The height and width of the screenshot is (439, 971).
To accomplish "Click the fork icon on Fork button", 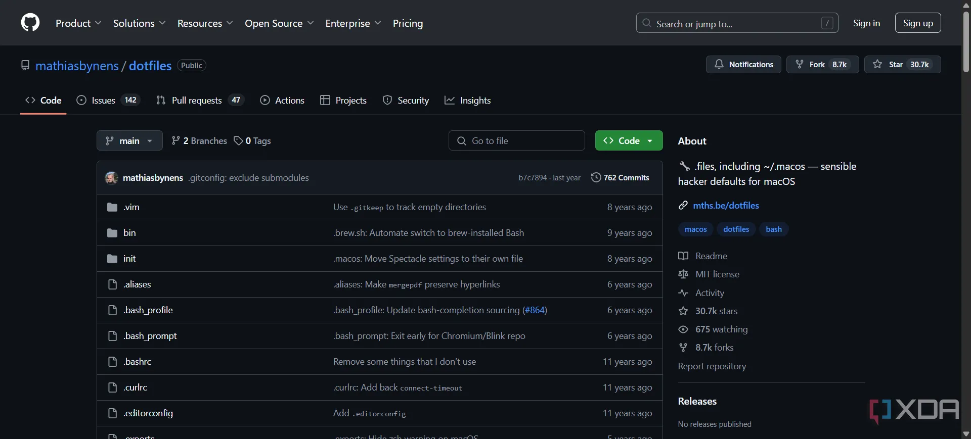I will 799,64.
